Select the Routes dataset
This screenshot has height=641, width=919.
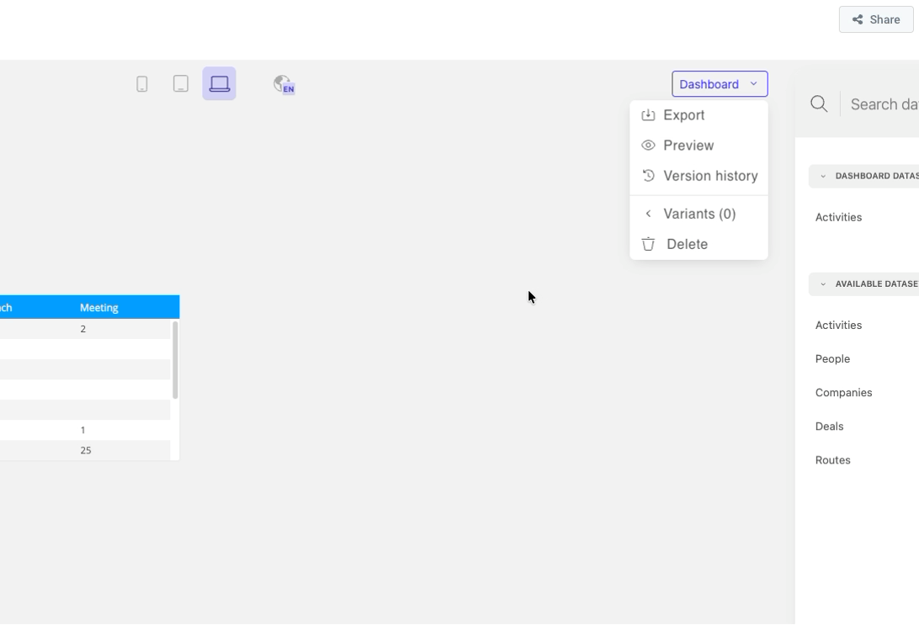point(832,460)
